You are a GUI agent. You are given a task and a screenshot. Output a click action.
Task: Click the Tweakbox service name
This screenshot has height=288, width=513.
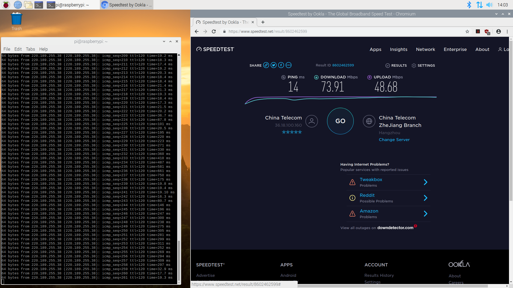[371, 179]
